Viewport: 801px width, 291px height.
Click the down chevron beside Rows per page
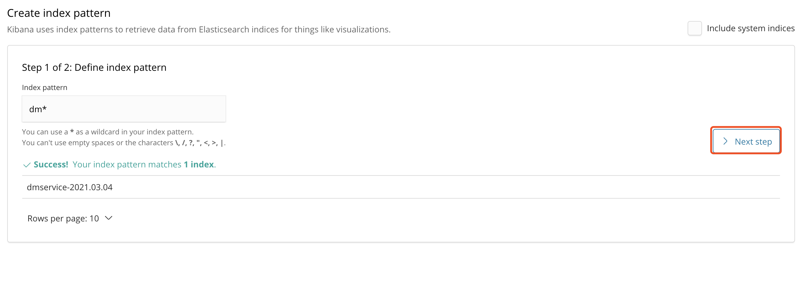click(109, 218)
